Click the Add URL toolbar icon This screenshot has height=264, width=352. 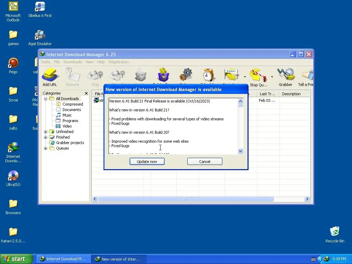(x=49, y=77)
